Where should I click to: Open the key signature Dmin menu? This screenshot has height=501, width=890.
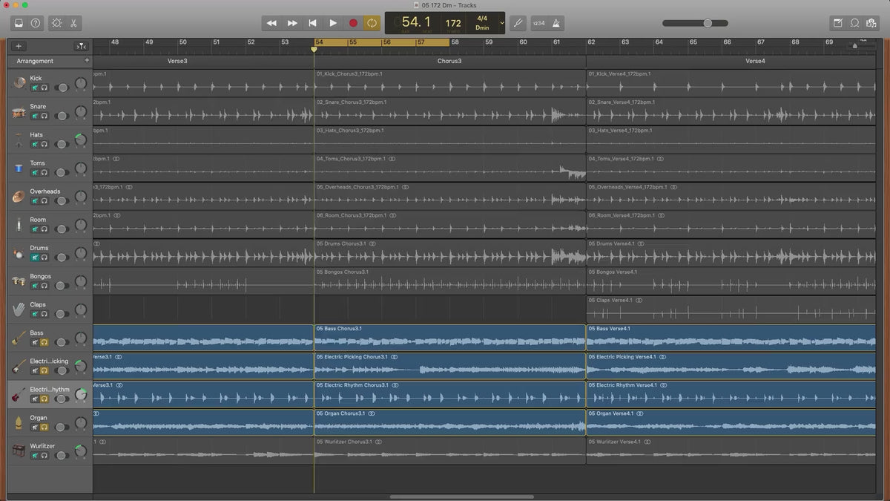tap(482, 27)
